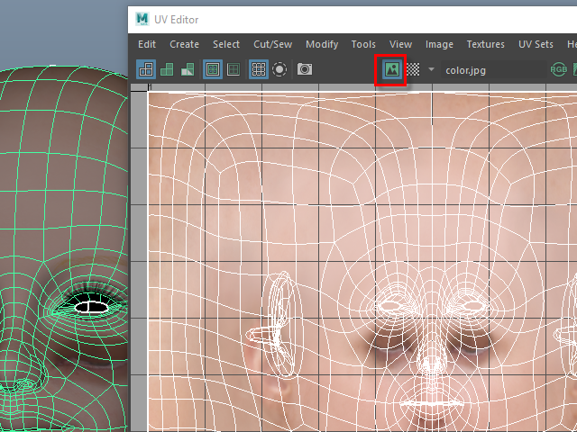Click the Maya logo in UV Editor title bar
The image size is (577, 432).
coord(142,19)
